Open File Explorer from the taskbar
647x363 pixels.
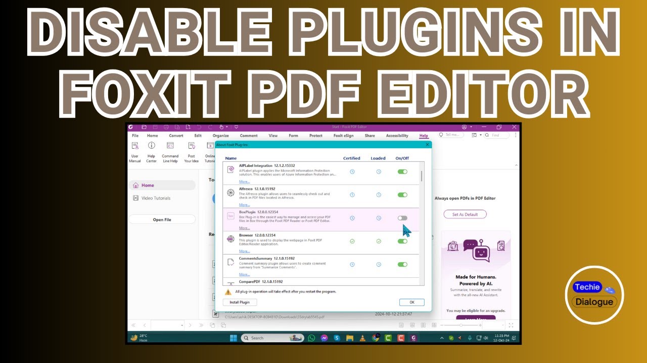tap(349, 338)
